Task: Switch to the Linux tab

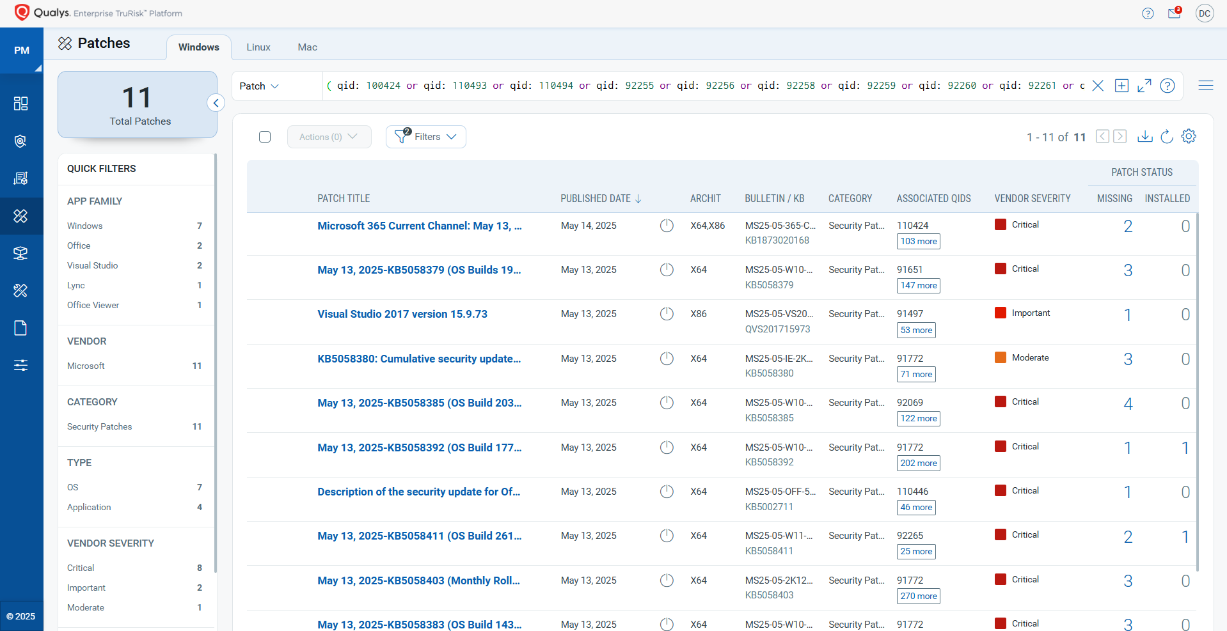Action: pyautogui.click(x=258, y=47)
